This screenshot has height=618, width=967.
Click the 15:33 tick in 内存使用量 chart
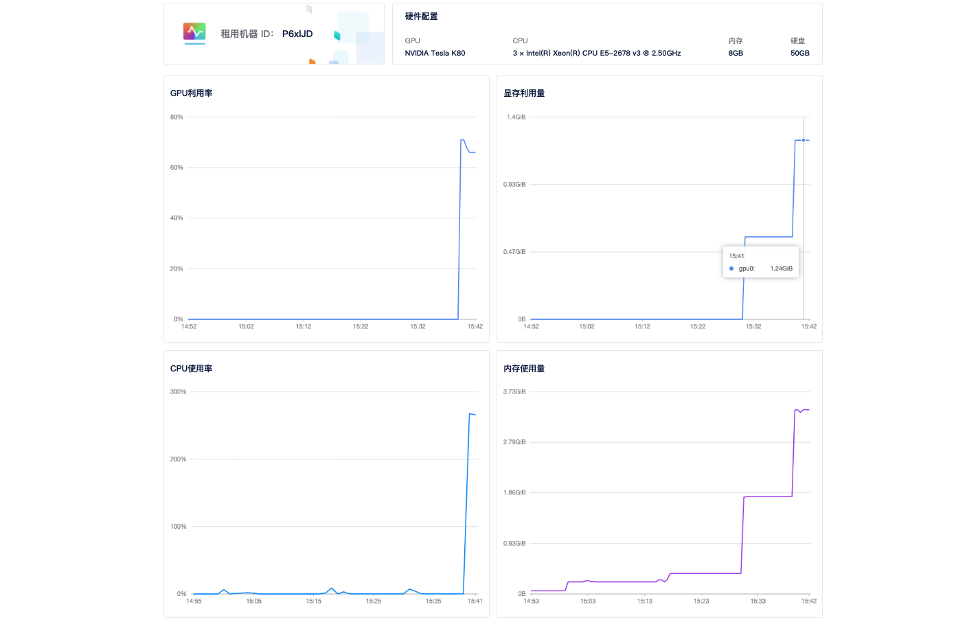758,602
